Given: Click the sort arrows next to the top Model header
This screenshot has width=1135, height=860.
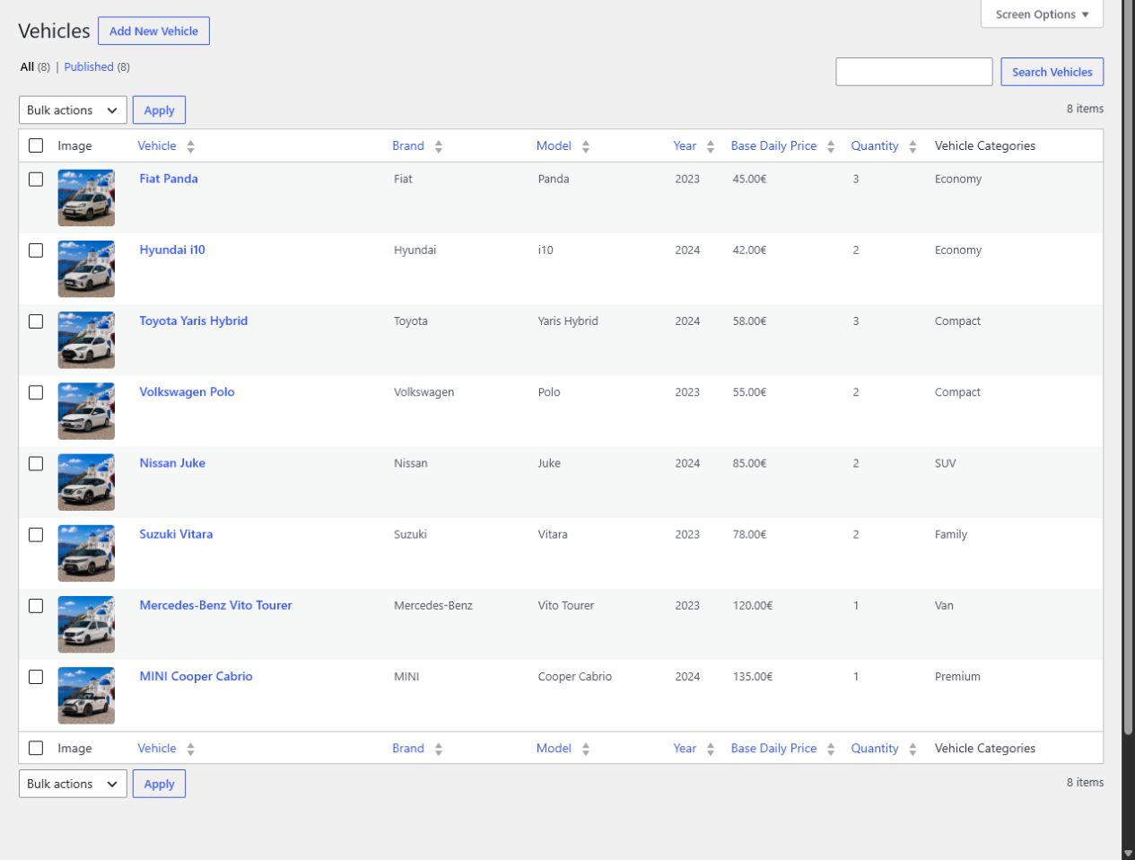Looking at the screenshot, I should 586,146.
